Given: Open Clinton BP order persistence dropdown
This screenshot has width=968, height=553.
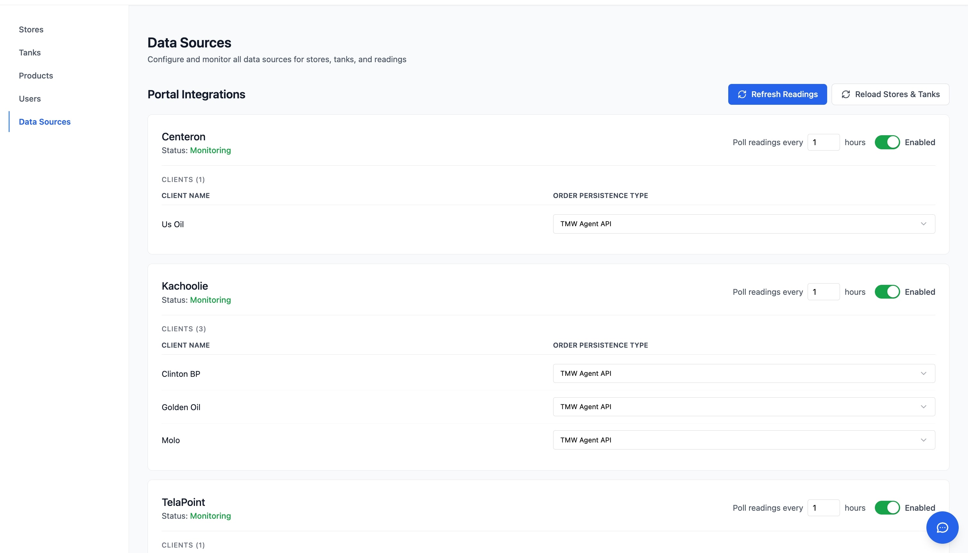Looking at the screenshot, I should 743,373.
